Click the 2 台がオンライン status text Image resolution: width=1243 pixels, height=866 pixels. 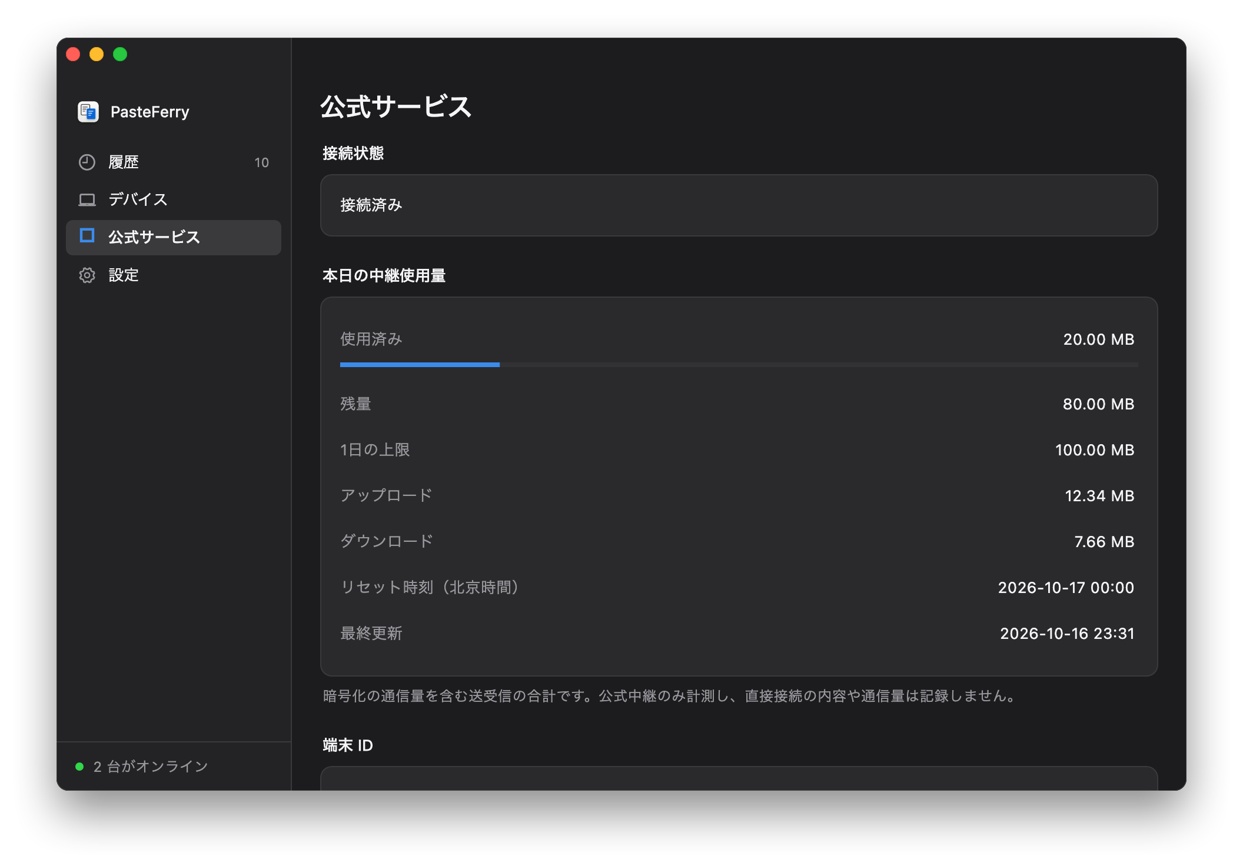(x=151, y=767)
